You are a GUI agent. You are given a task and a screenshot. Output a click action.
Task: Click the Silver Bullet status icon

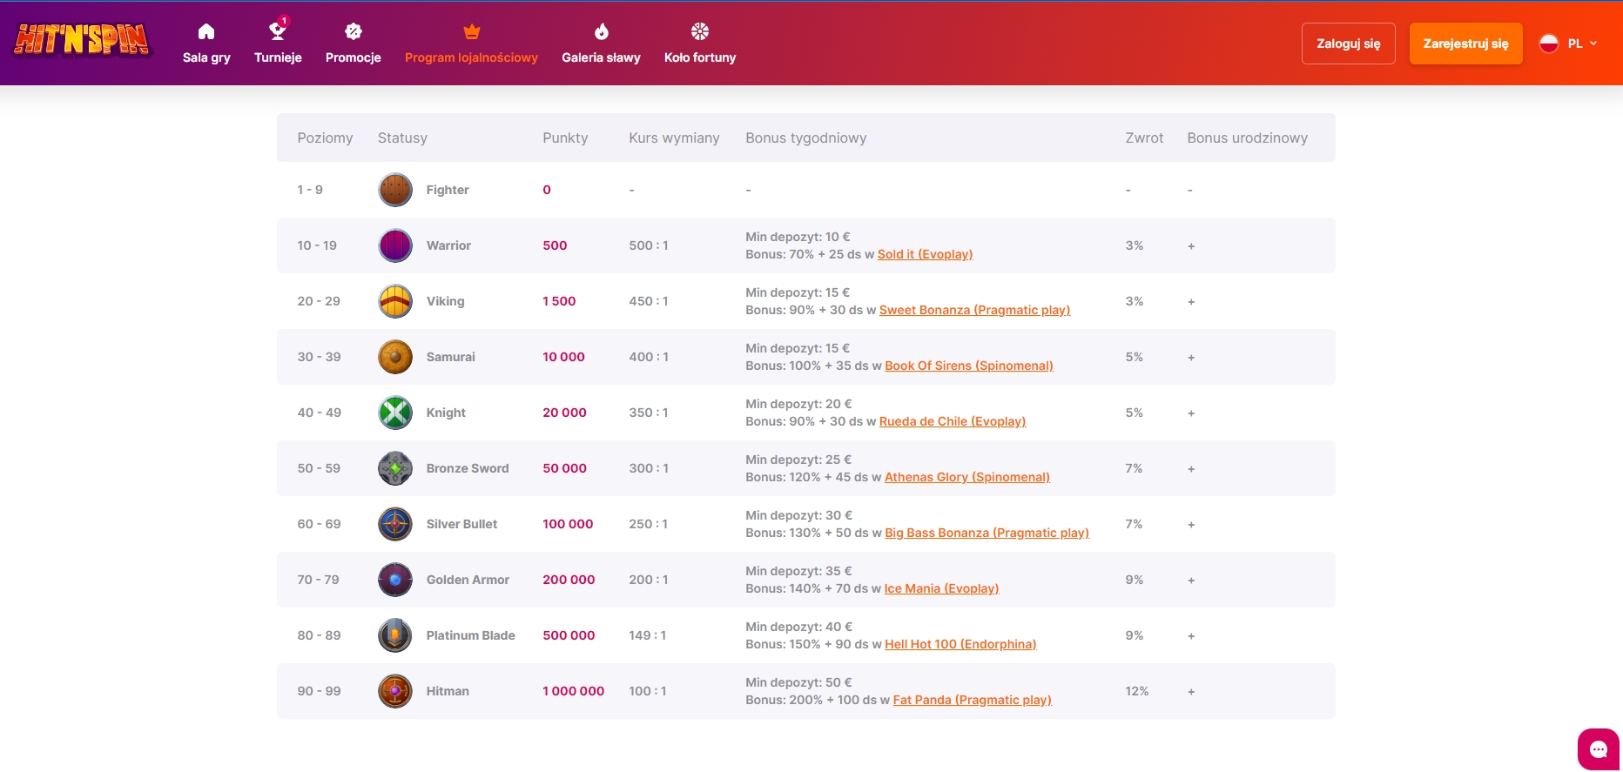pyautogui.click(x=395, y=524)
